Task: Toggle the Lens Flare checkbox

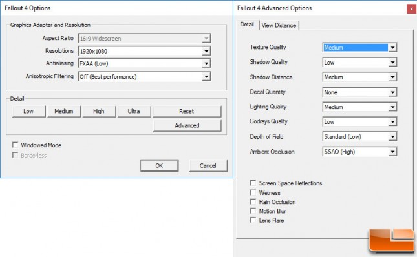Action: pos(253,220)
